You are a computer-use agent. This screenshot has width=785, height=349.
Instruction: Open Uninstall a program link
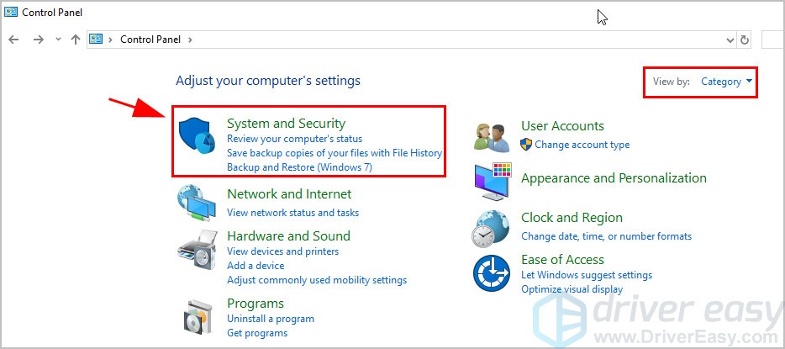click(x=271, y=319)
